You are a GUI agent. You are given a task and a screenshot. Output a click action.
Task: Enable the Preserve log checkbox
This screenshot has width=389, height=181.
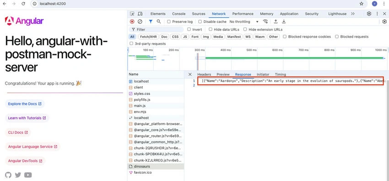pyautogui.click(x=169, y=22)
